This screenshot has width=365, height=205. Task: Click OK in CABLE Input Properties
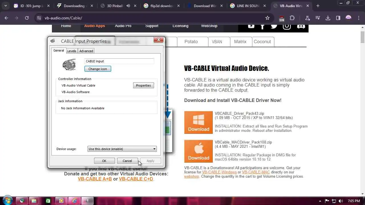104,161
